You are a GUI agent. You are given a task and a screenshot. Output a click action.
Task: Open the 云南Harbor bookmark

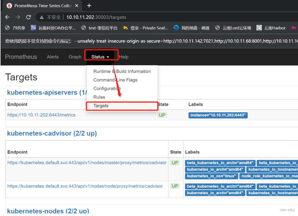click(271, 28)
